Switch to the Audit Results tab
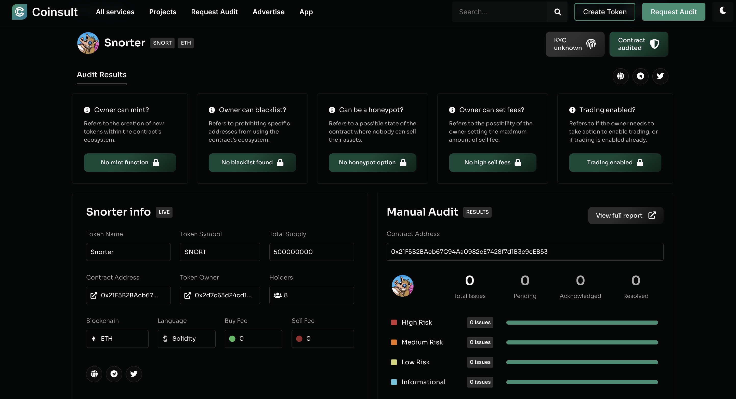Screen dimensions: 736x399 point(101,75)
